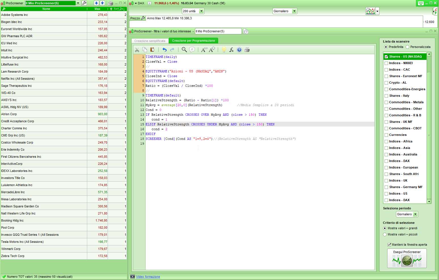Click the wrench icon beside ProScreener dropdown

point(84,3)
